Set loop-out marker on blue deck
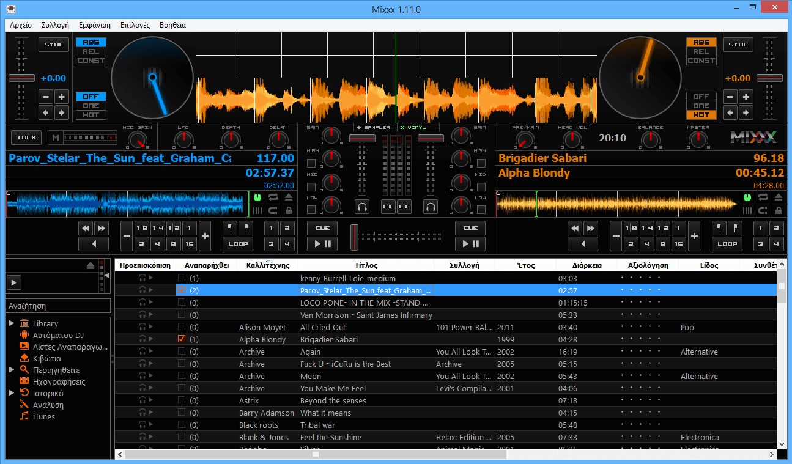 pyautogui.click(x=246, y=229)
